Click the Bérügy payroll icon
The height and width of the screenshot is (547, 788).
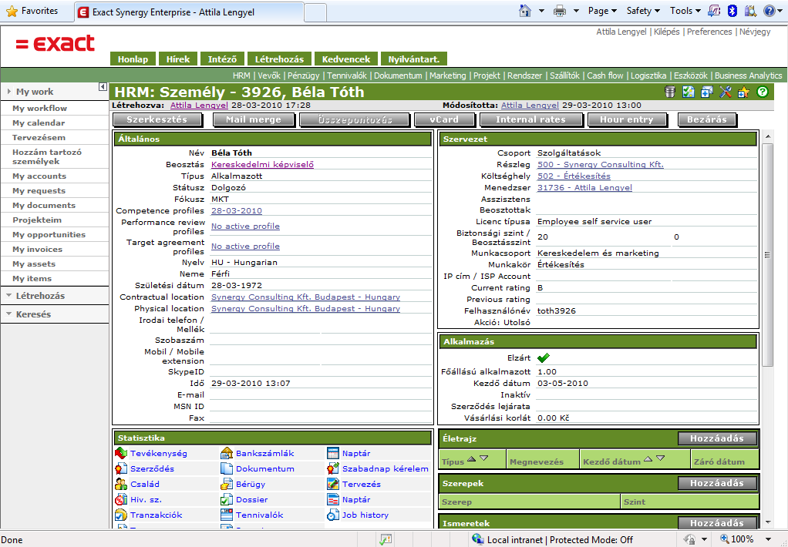pos(227,485)
